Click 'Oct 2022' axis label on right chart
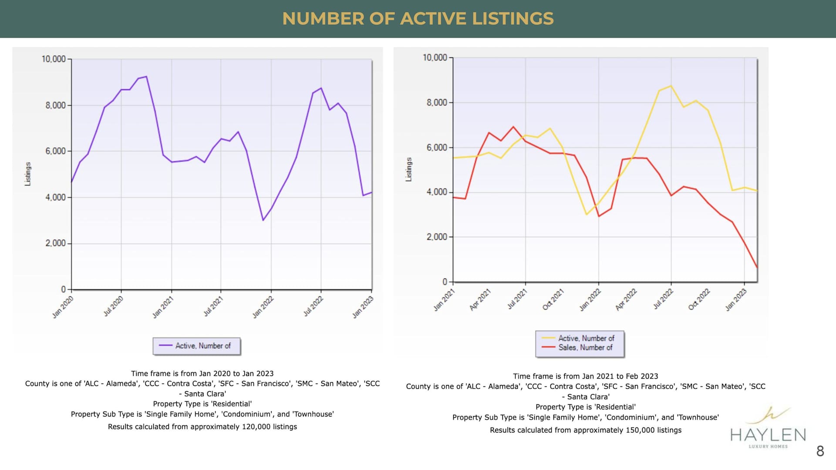 tap(699, 300)
